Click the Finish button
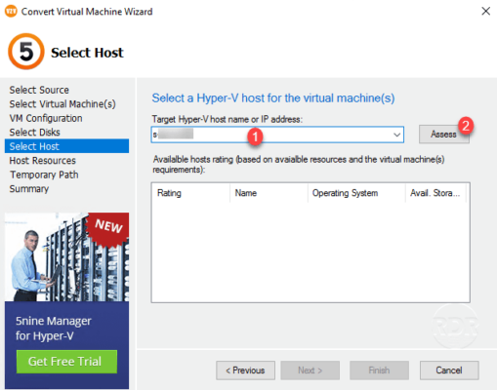The width and height of the screenshot is (497, 390). pos(379,370)
